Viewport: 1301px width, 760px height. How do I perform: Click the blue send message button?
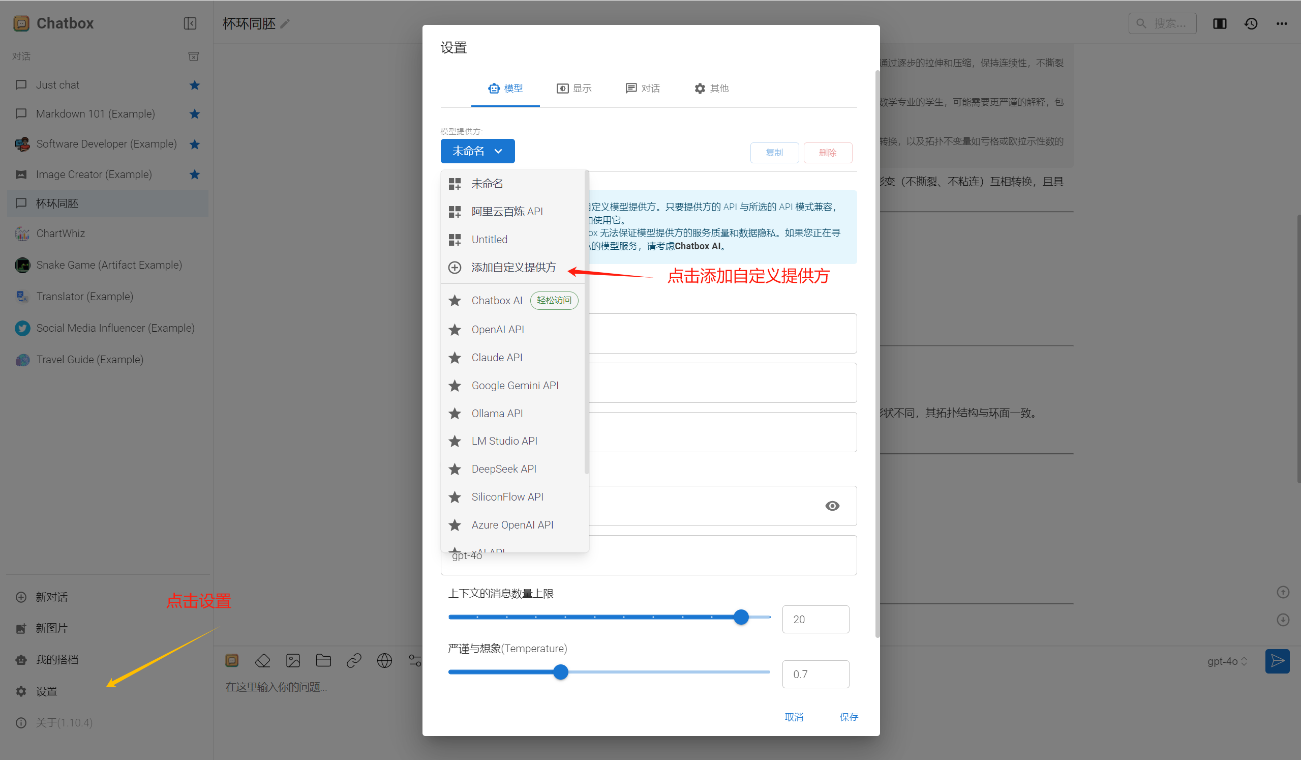[x=1277, y=661]
